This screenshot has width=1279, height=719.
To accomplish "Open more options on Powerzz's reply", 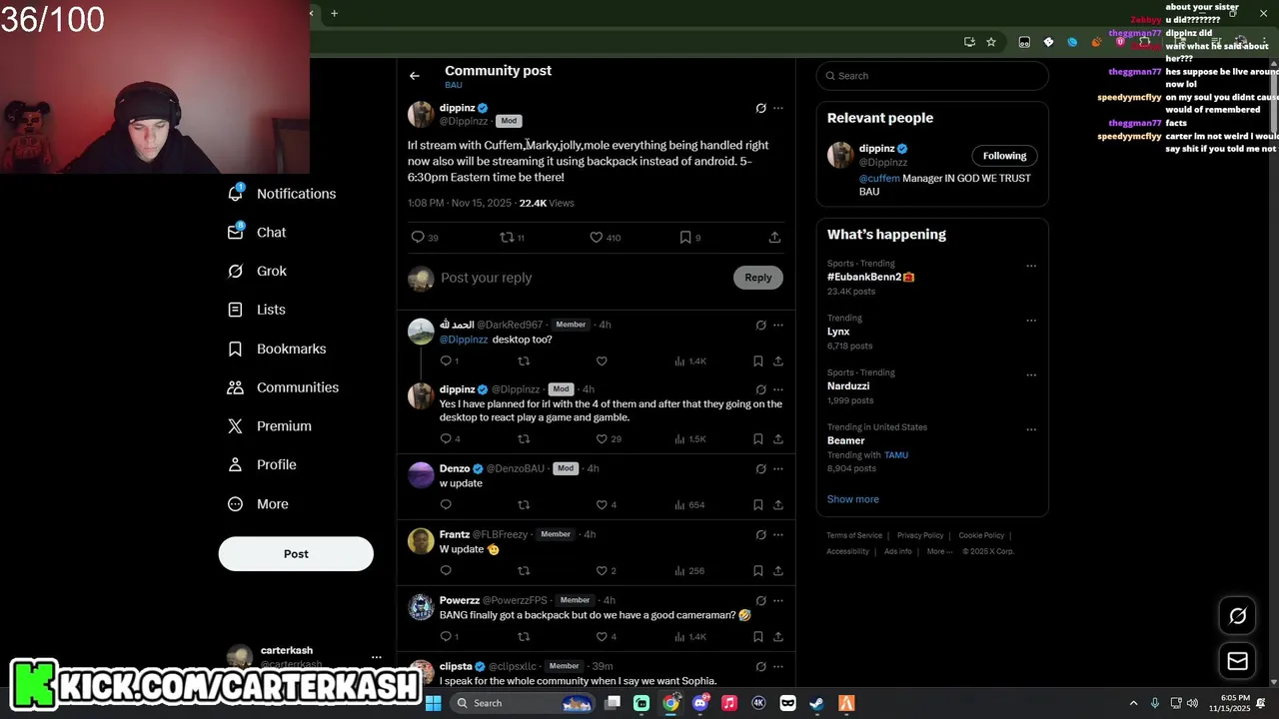I will coord(778,601).
